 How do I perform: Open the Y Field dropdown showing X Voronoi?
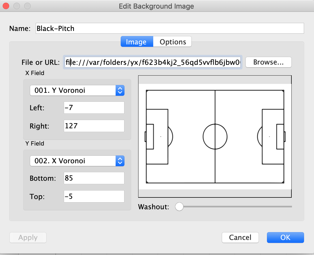point(77,161)
